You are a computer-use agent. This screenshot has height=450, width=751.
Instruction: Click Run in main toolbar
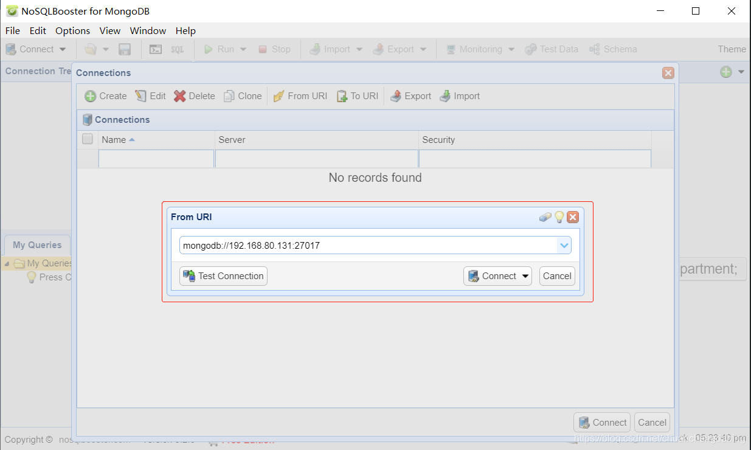click(219, 49)
